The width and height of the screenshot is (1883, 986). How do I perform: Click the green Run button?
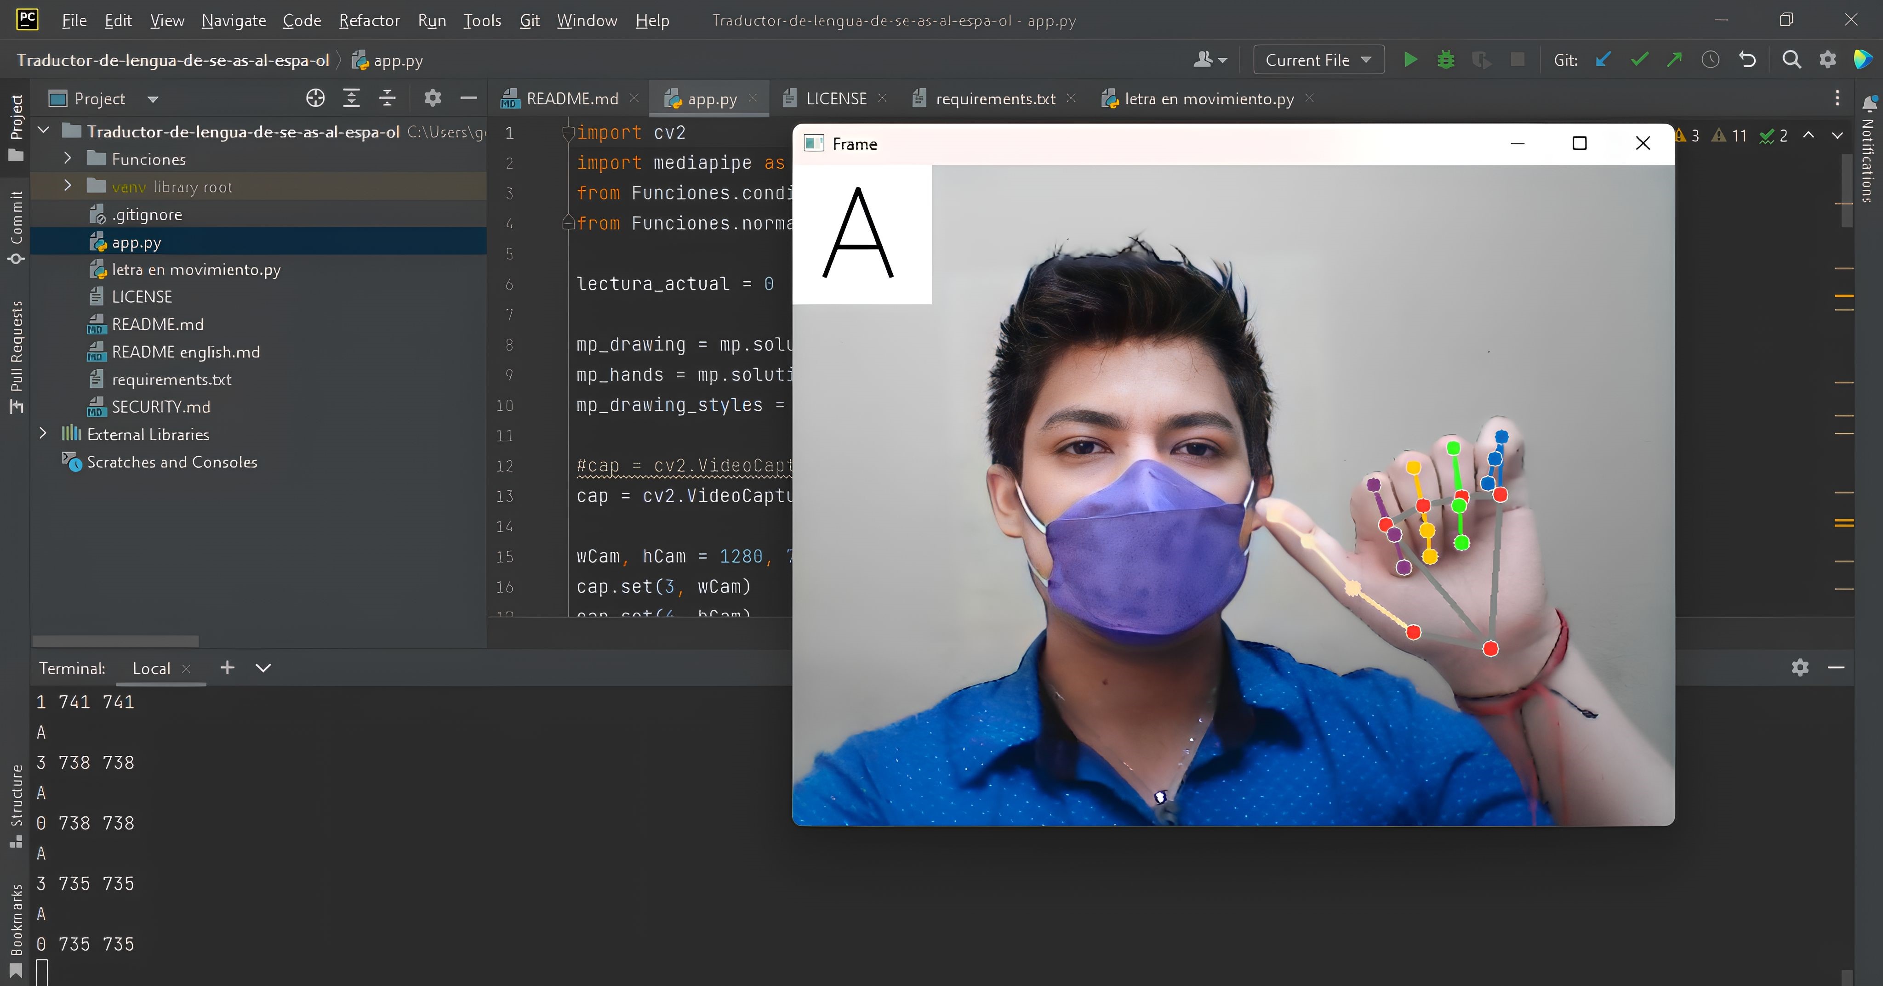1411,60
